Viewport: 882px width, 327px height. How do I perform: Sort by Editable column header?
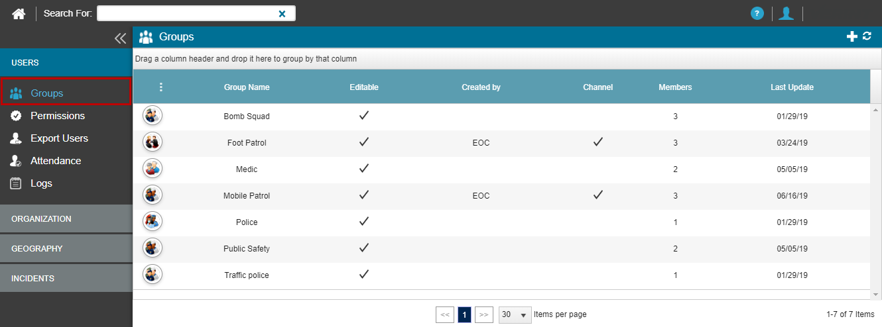363,87
